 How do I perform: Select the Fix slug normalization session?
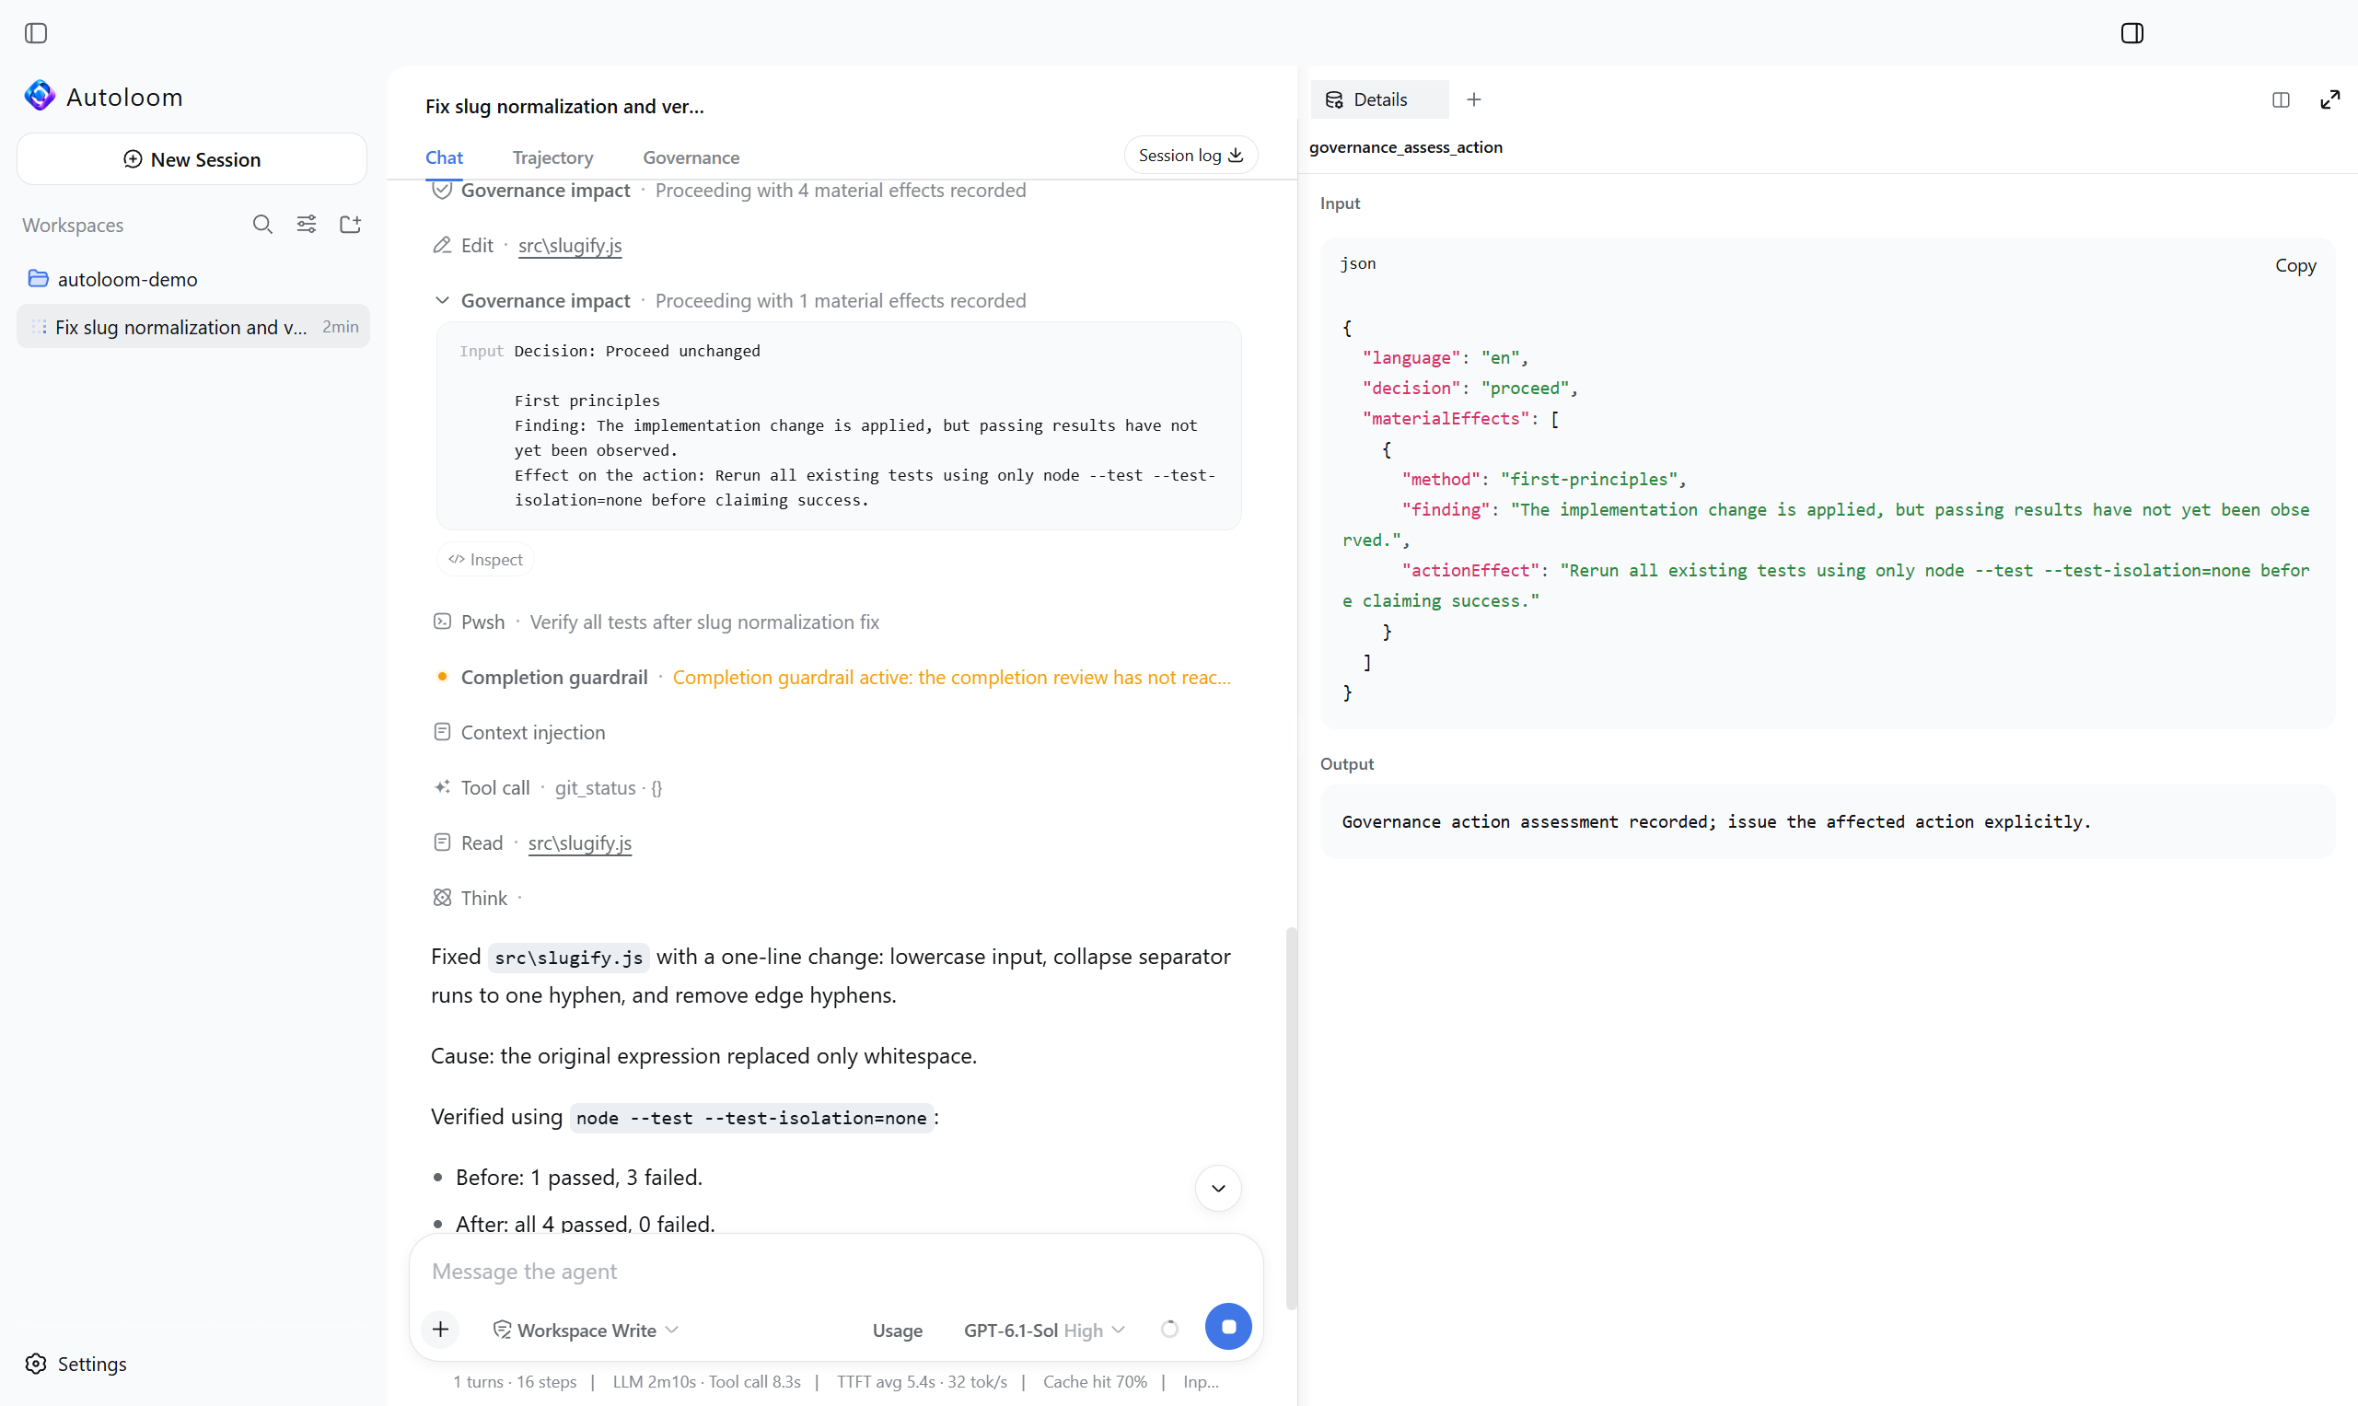(x=193, y=327)
